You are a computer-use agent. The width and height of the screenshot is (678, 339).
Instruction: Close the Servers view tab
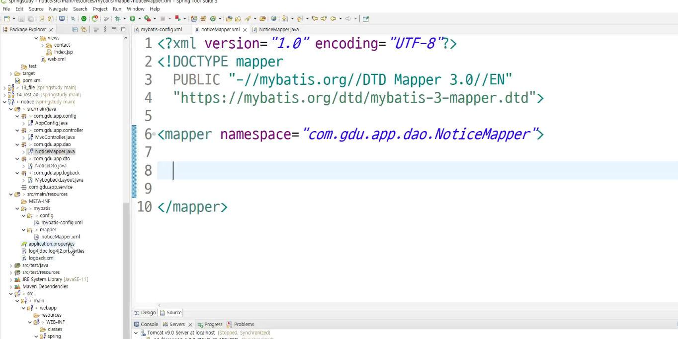pos(190,324)
